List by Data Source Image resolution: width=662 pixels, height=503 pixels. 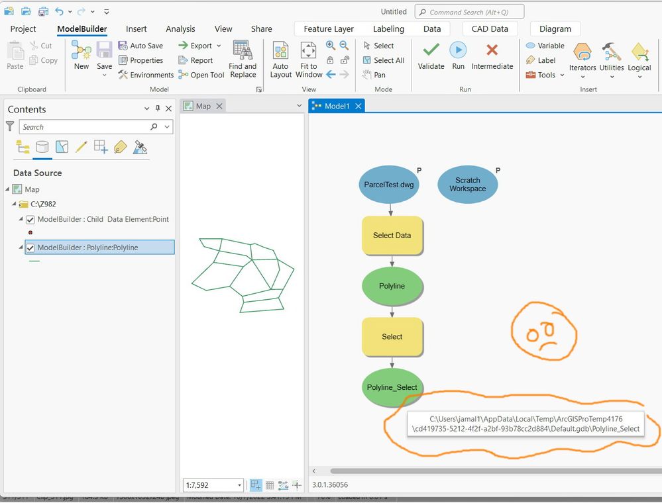click(42, 147)
